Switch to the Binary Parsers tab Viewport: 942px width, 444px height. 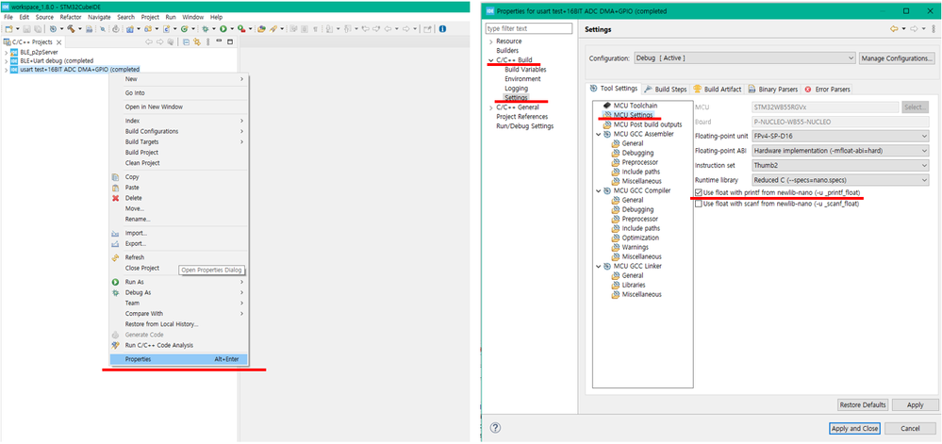(773, 89)
